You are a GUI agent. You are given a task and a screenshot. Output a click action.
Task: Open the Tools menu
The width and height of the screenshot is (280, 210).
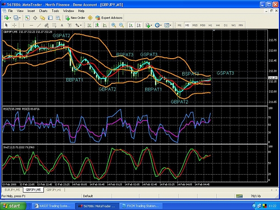tap(55, 11)
